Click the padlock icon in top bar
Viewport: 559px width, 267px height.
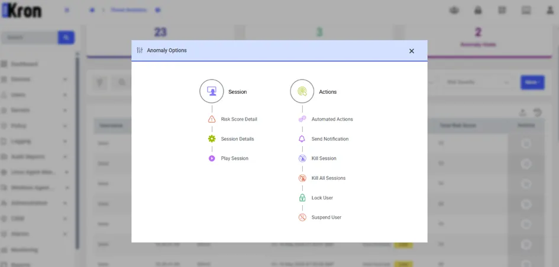coord(478,11)
